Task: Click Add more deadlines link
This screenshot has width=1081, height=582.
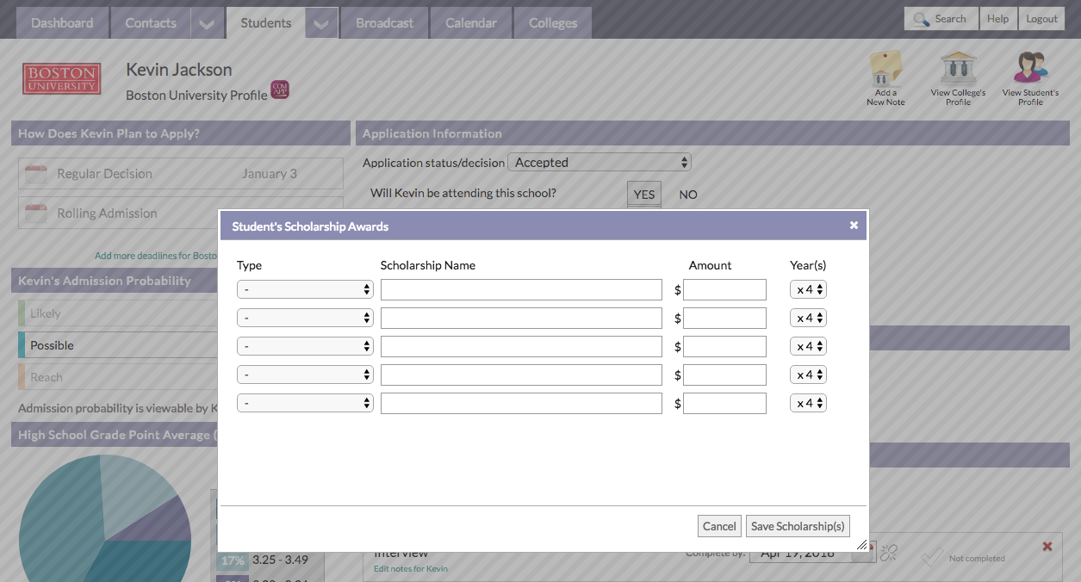Action: (156, 256)
